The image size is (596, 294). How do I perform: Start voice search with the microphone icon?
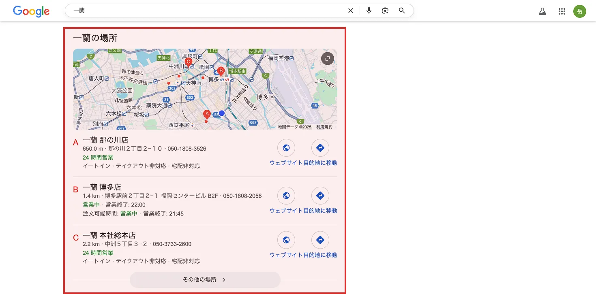click(369, 11)
